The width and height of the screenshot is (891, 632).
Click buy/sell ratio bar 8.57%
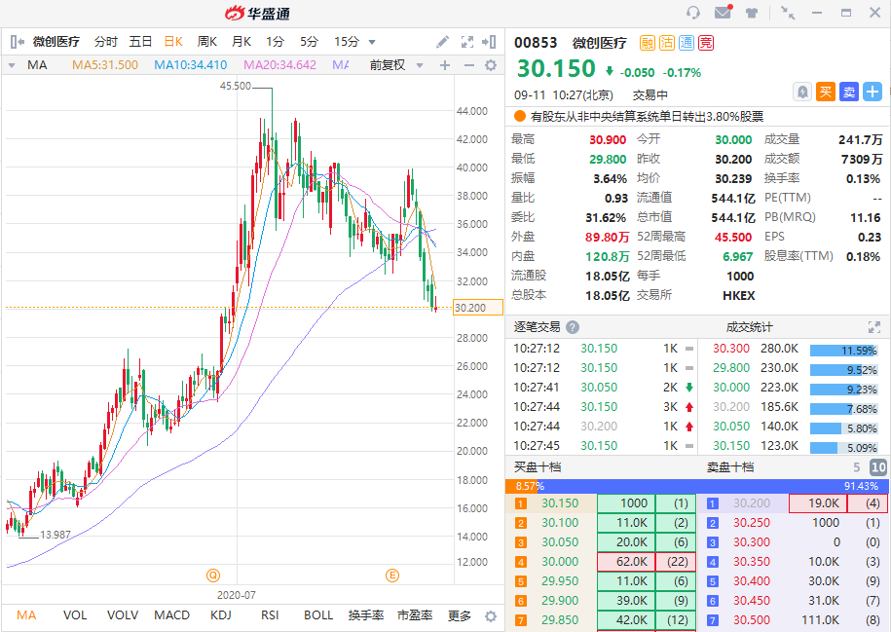pyautogui.click(x=521, y=486)
